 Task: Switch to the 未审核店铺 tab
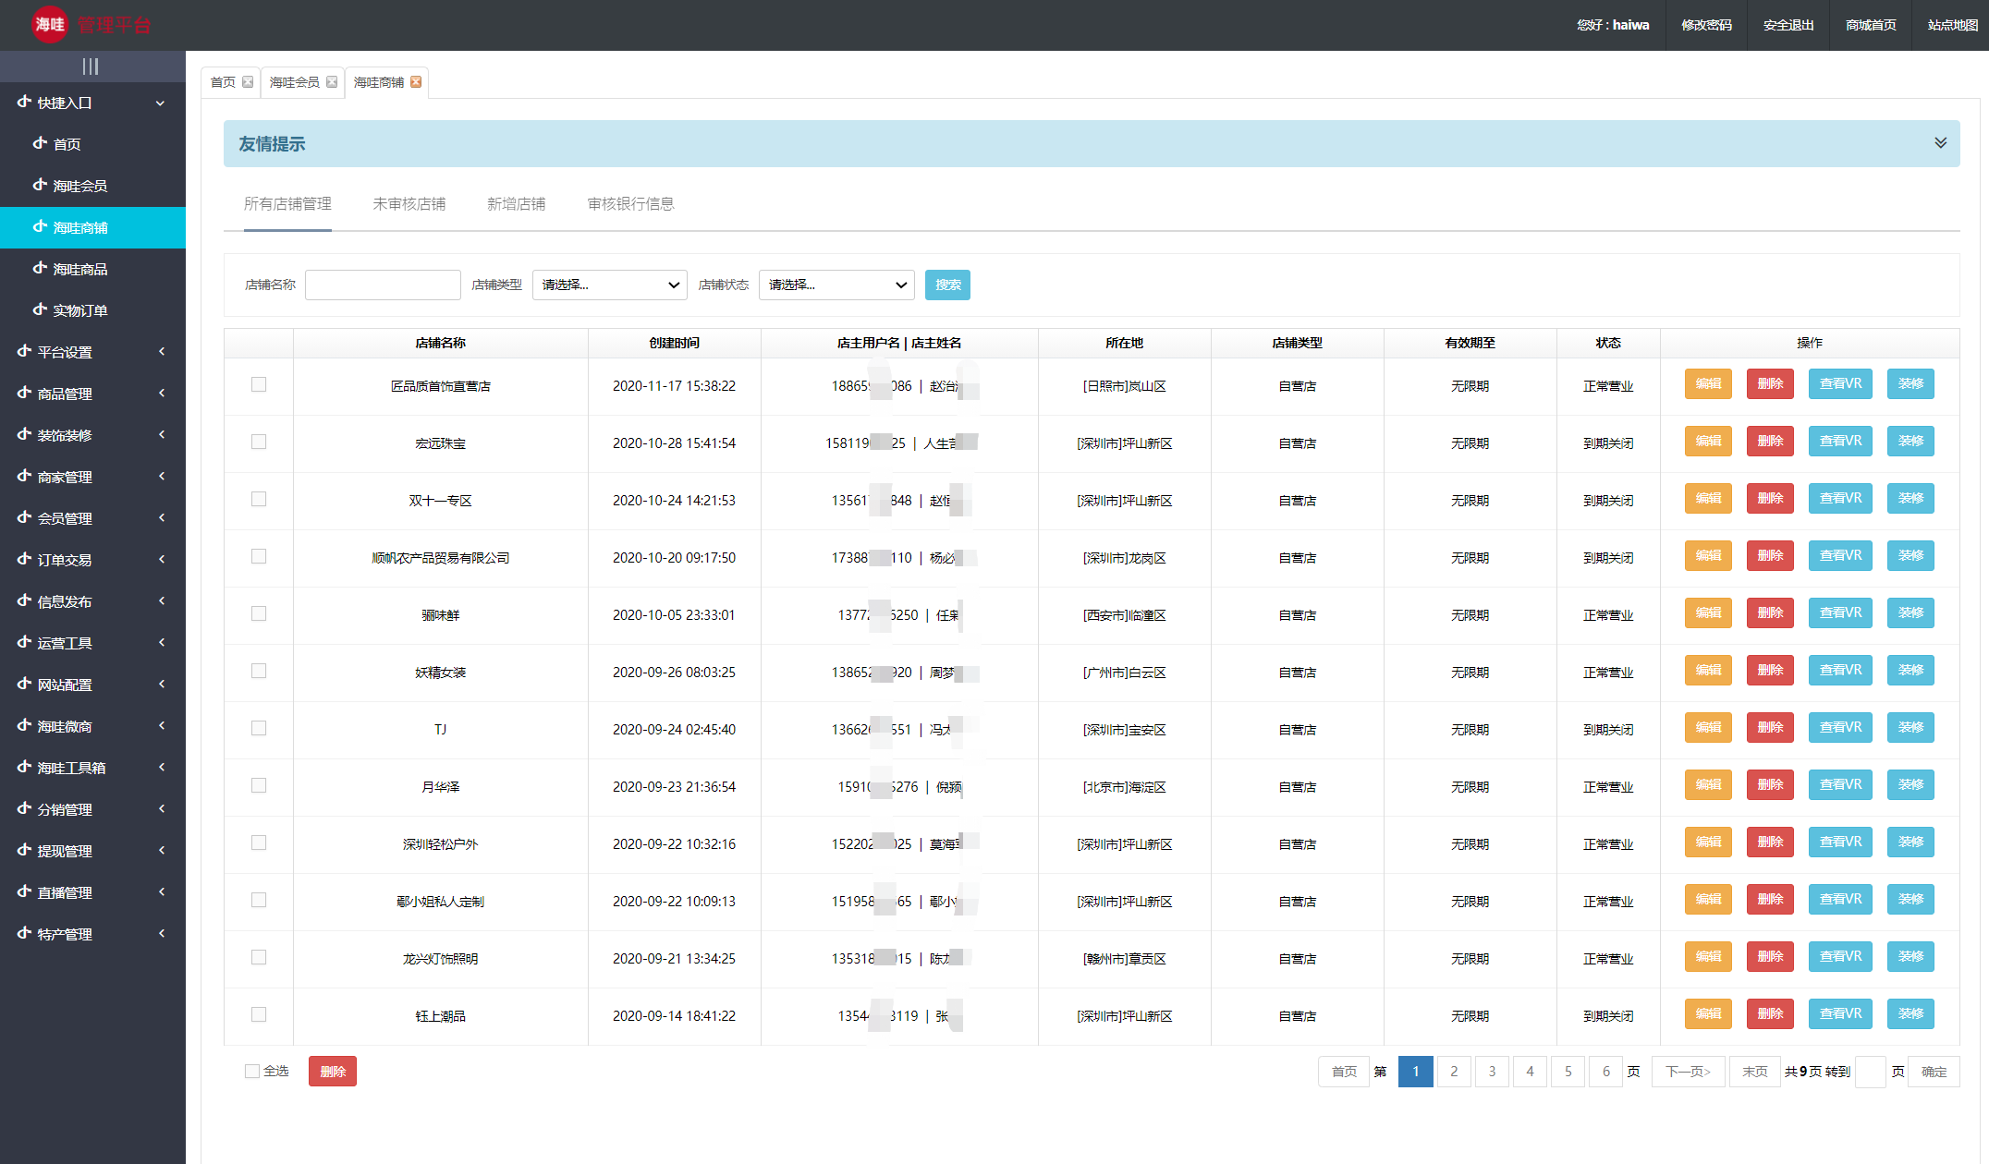409,204
